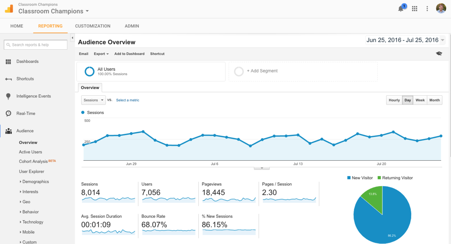Click the % New Sessions 86.15% value
The height and width of the screenshot is (244, 451).
click(214, 225)
